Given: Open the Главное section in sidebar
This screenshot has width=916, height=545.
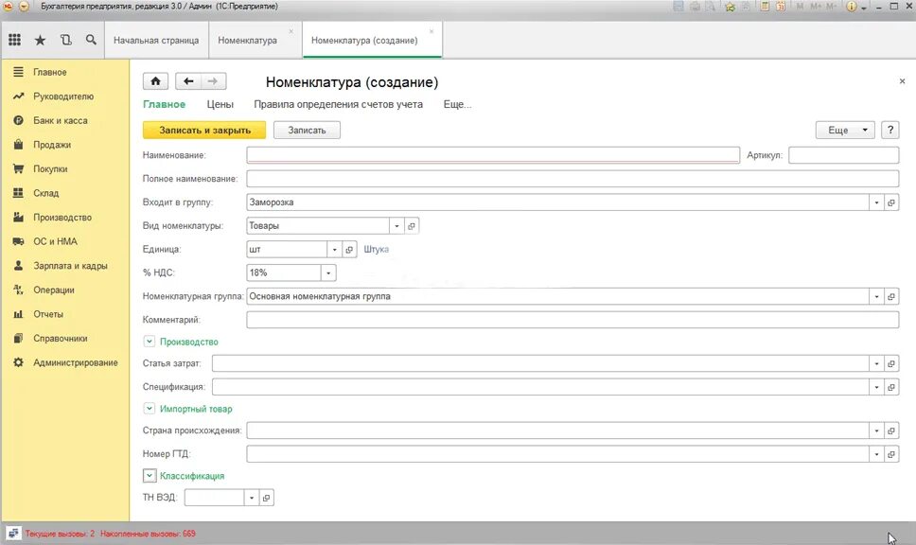Looking at the screenshot, I should click(49, 72).
